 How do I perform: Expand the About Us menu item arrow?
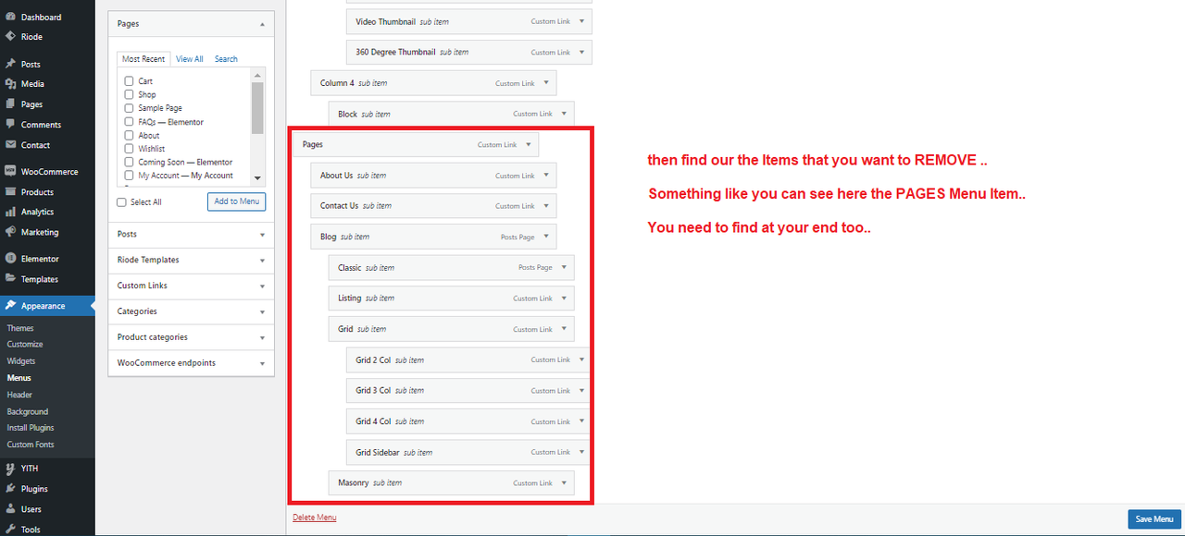point(546,176)
